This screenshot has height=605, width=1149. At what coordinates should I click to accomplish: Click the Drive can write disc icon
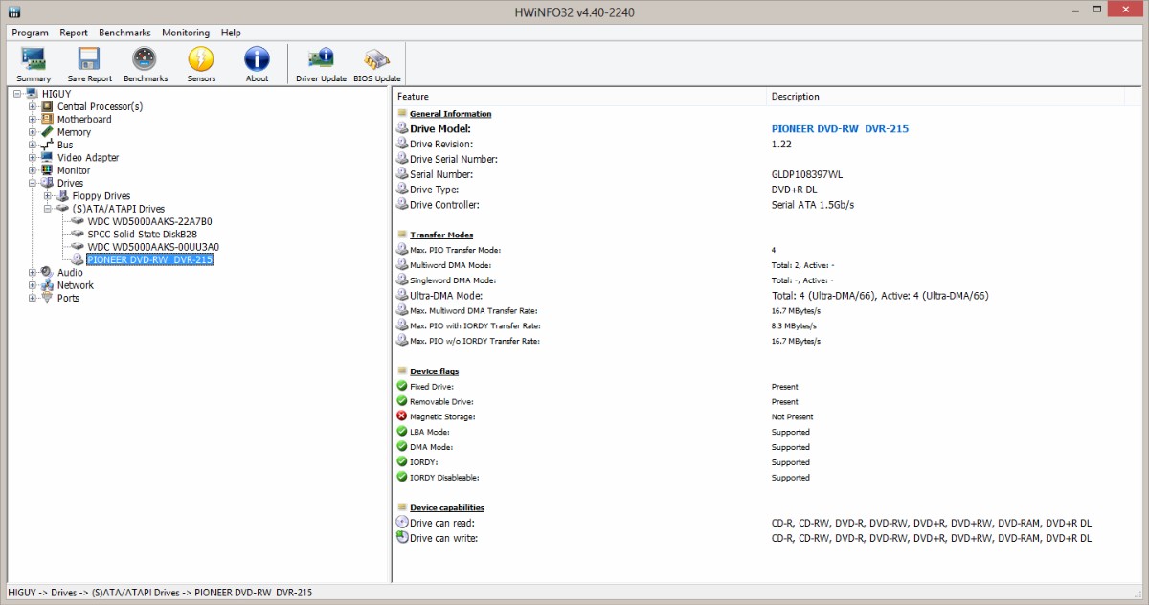click(x=402, y=538)
